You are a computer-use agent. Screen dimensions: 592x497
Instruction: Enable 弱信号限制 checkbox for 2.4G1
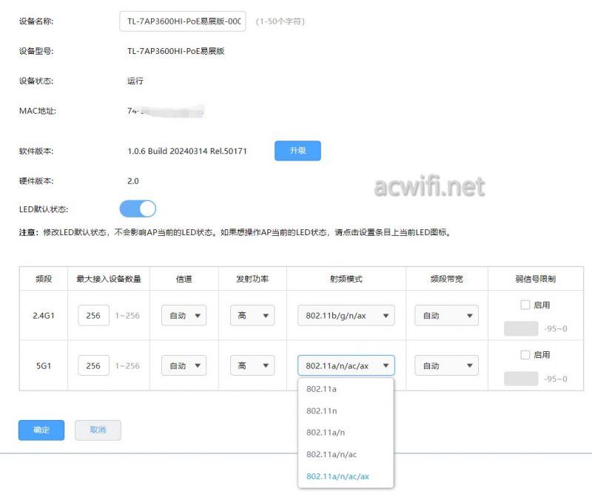pos(525,305)
